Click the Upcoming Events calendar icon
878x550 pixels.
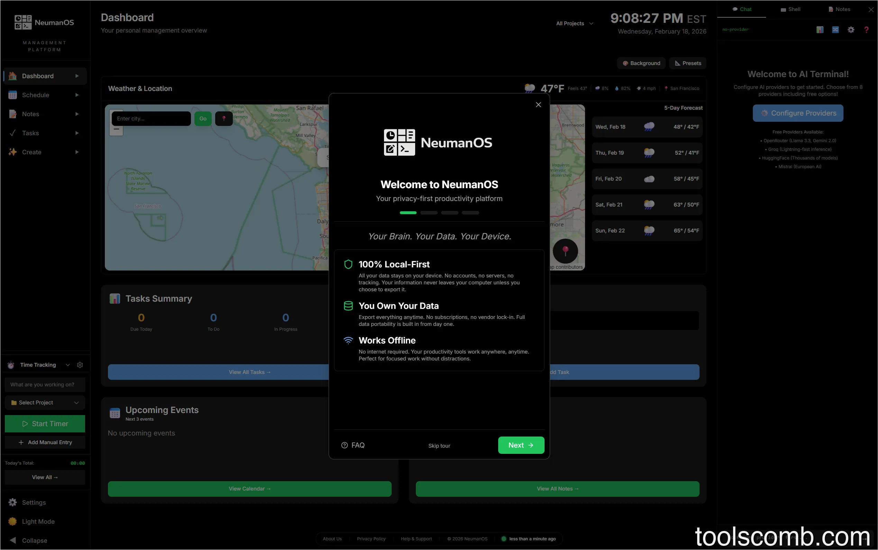pos(115,413)
